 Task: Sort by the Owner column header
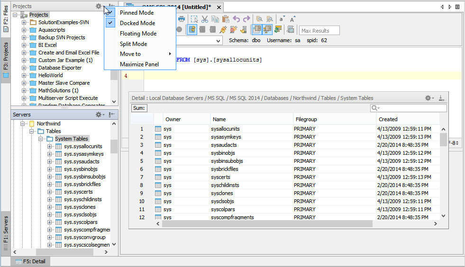coord(187,119)
